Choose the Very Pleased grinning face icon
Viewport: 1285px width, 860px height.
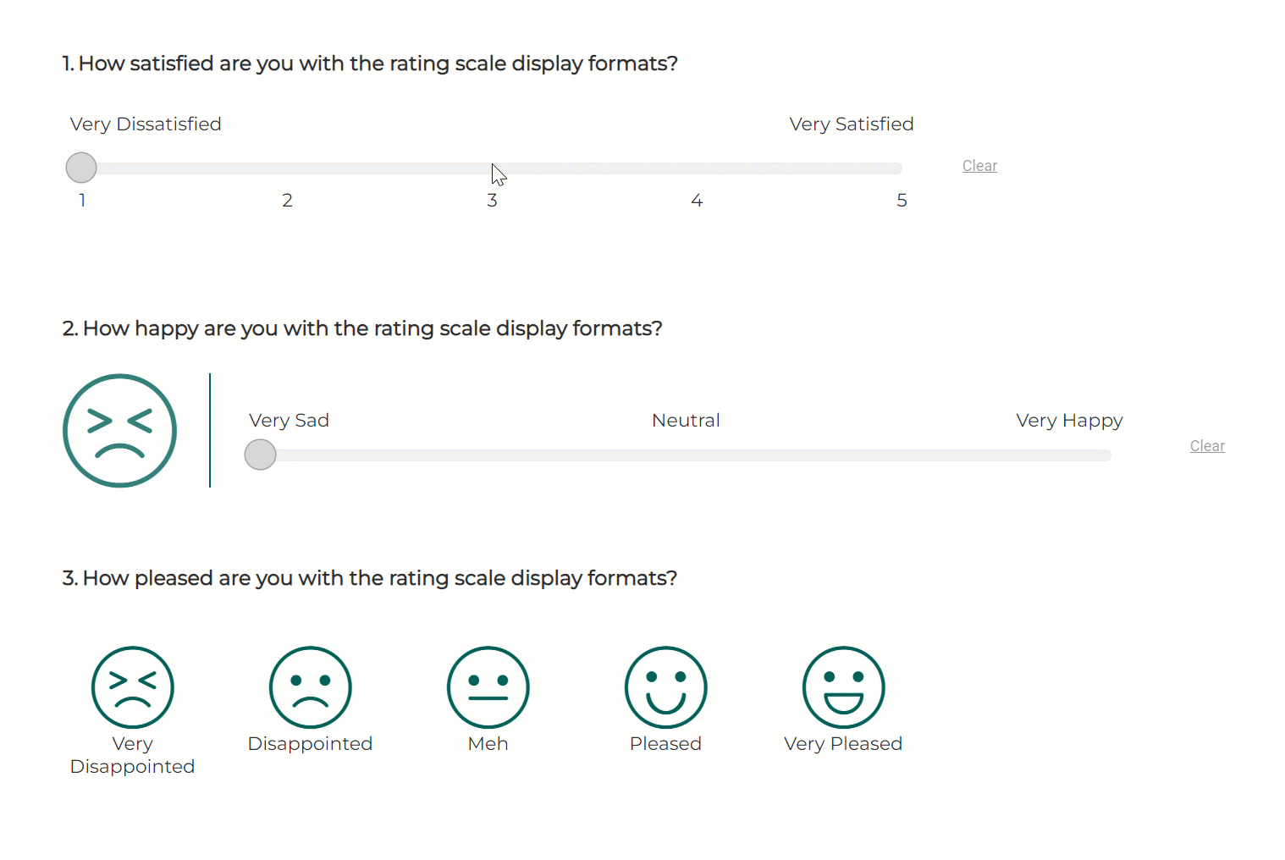point(842,687)
